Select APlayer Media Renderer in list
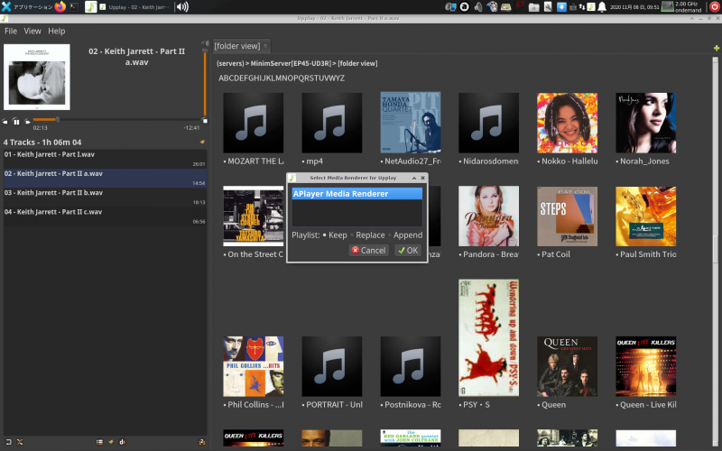The width and height of the screenshot is (722, 451). click(x=356, y=194)
